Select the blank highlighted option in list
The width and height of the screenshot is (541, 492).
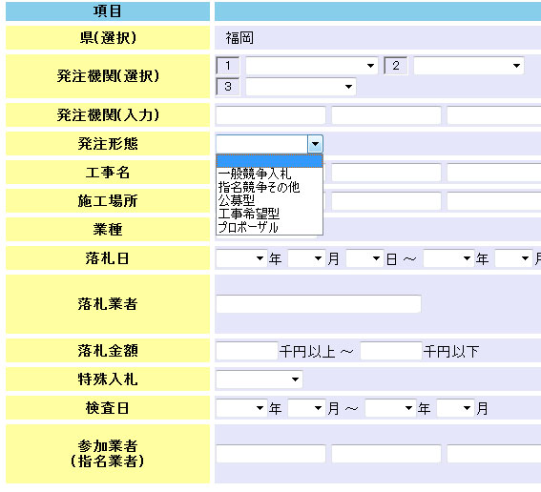click(x=269, y=161)
